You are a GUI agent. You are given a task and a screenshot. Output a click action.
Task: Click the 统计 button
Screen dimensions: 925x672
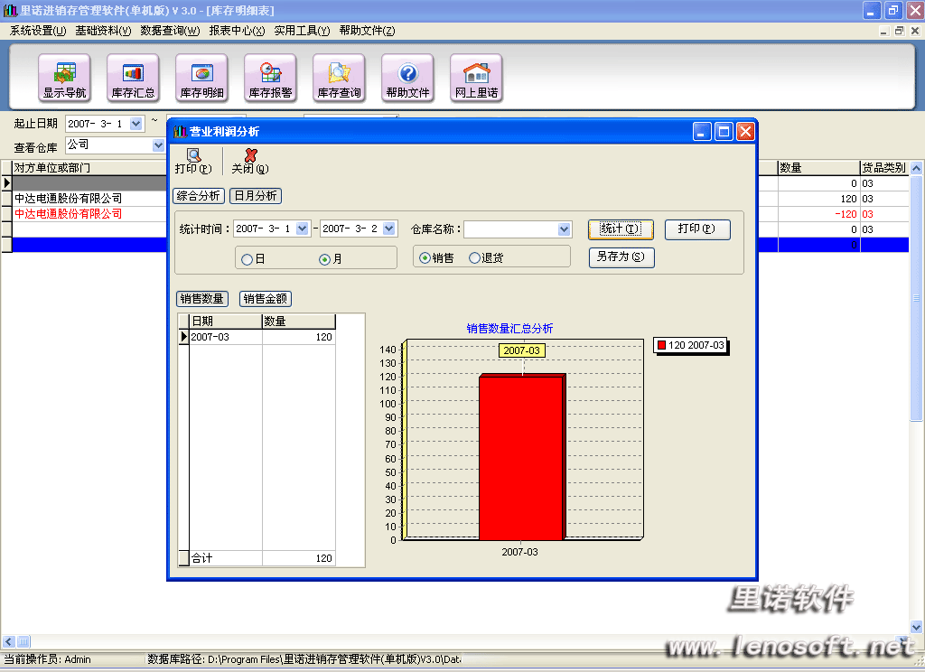click(620, 229)
